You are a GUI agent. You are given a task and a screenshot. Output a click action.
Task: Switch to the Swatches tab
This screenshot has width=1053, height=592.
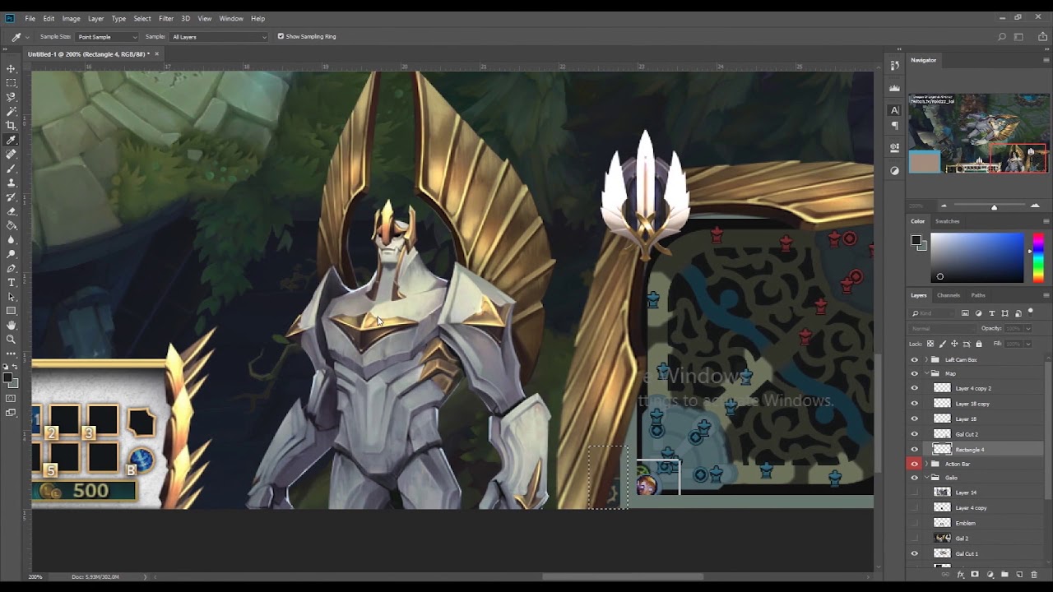point(948,221)
